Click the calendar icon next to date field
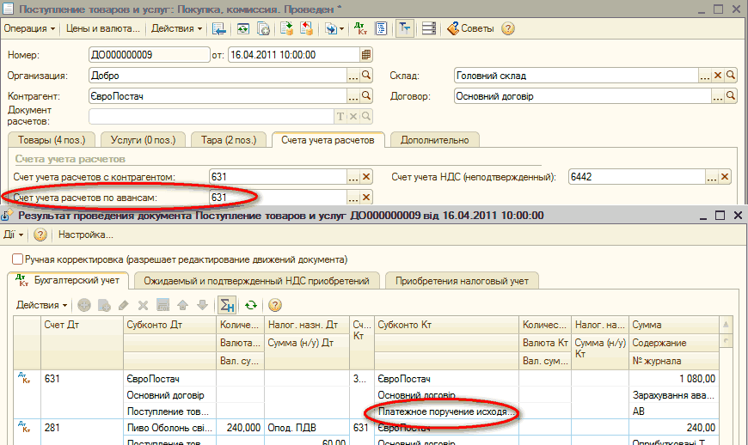748x445 pixels. 366,54
